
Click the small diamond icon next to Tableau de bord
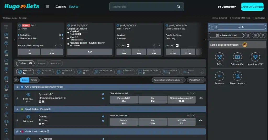(263, 35)
